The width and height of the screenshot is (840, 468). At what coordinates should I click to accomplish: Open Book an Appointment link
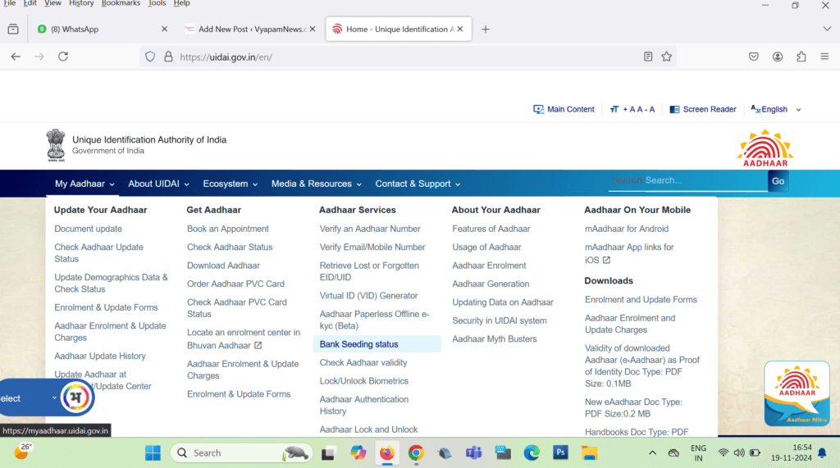click(x=228, y=229)
